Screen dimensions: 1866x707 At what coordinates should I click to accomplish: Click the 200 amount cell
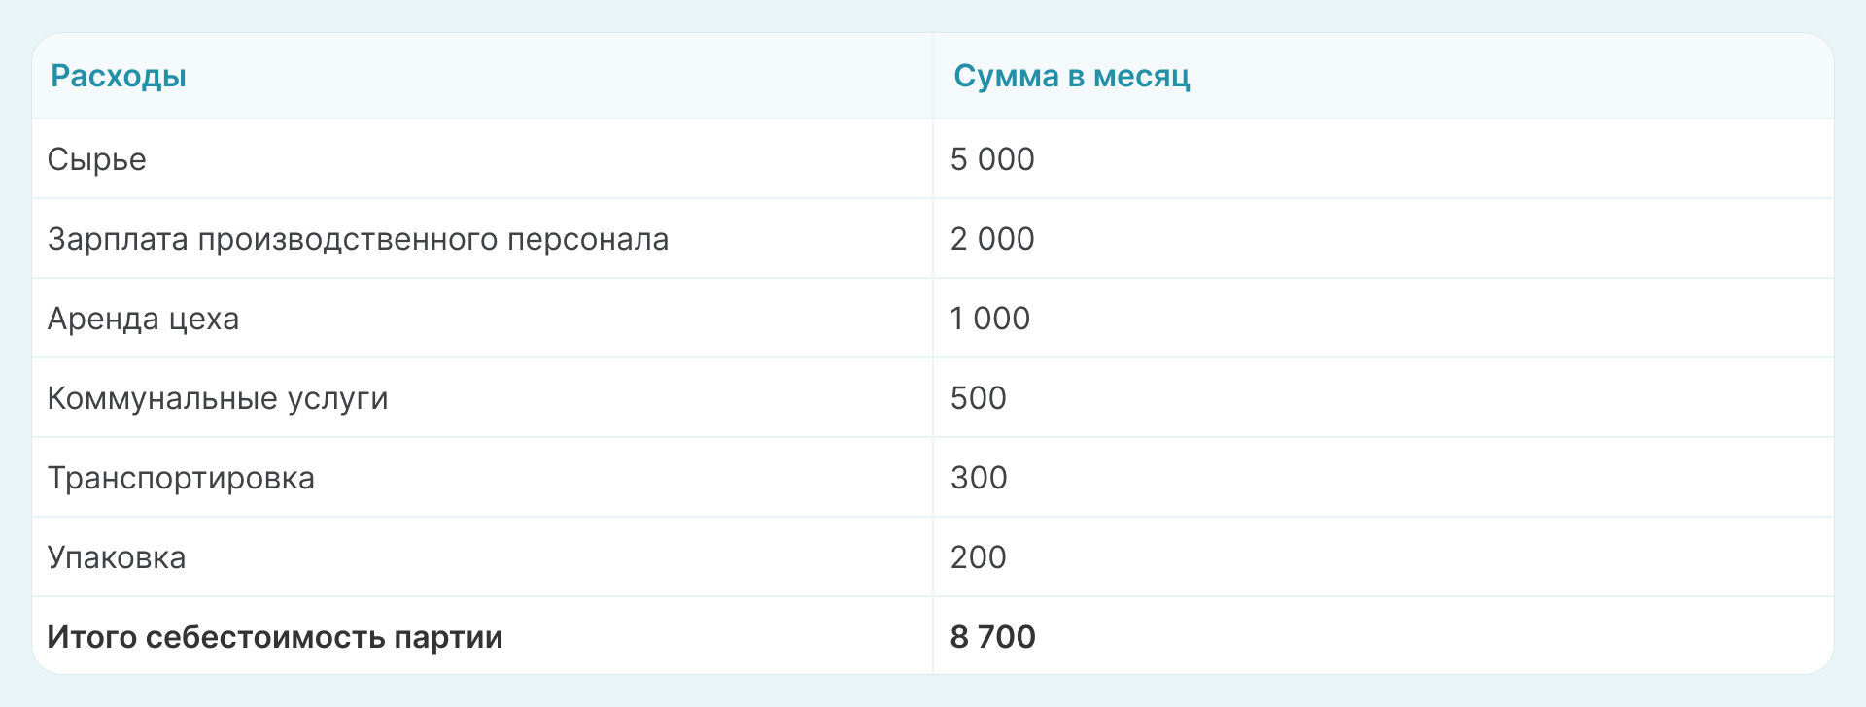(978, 557)
